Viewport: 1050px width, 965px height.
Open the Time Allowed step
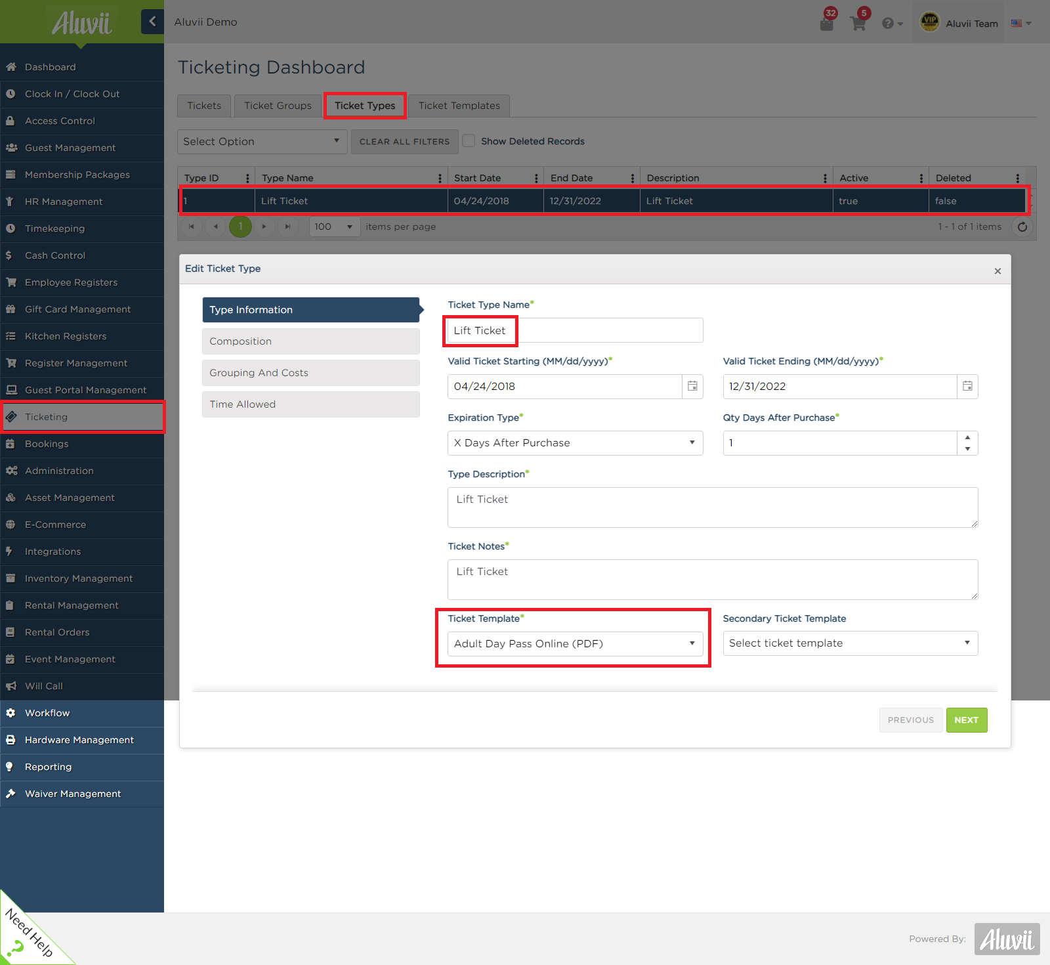coord(311,404)
